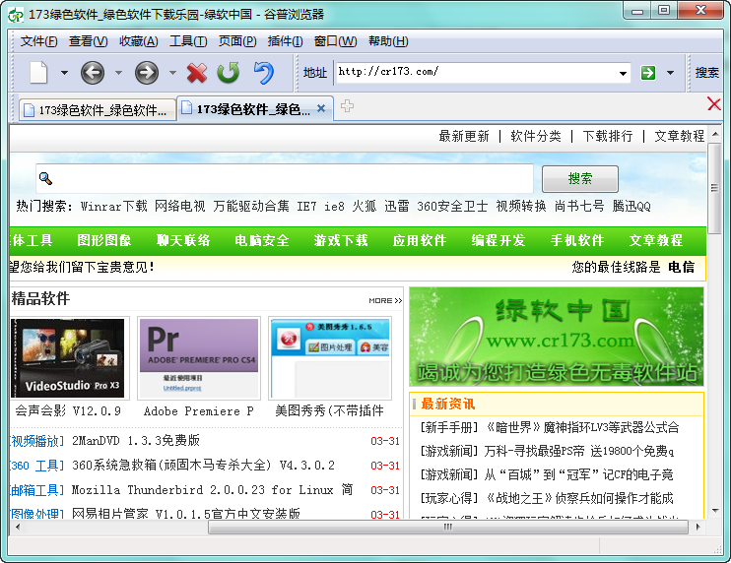Go back with the left arrow button

[x=93, y=73]
